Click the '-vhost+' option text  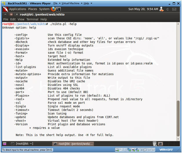click(x=20, y=121)
